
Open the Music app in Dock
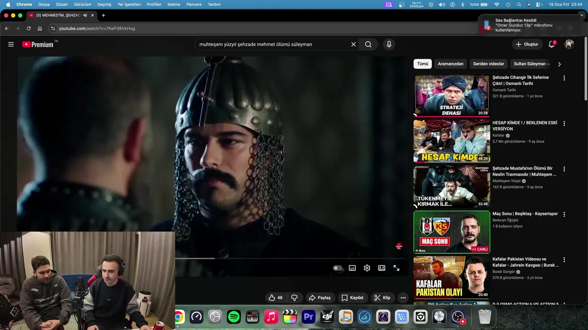[271, 317]
